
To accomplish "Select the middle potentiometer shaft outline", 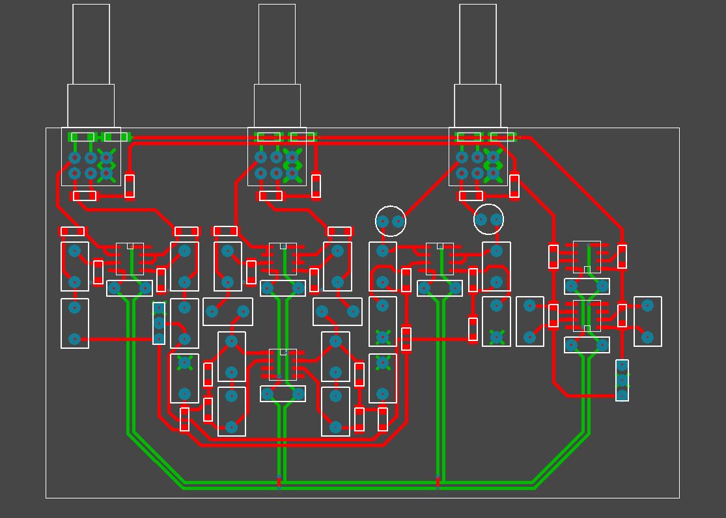I will coord(277,44).
